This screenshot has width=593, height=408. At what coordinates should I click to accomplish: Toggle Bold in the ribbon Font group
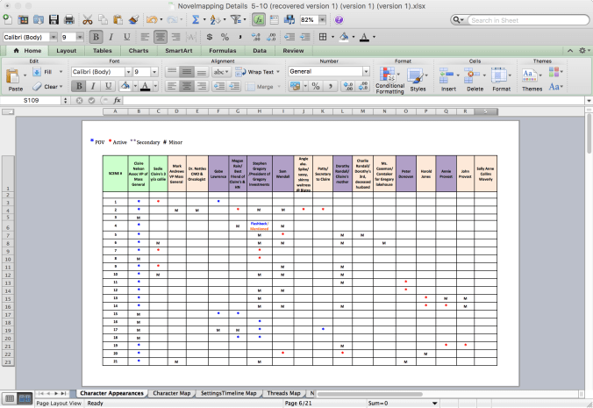[79, 86]
